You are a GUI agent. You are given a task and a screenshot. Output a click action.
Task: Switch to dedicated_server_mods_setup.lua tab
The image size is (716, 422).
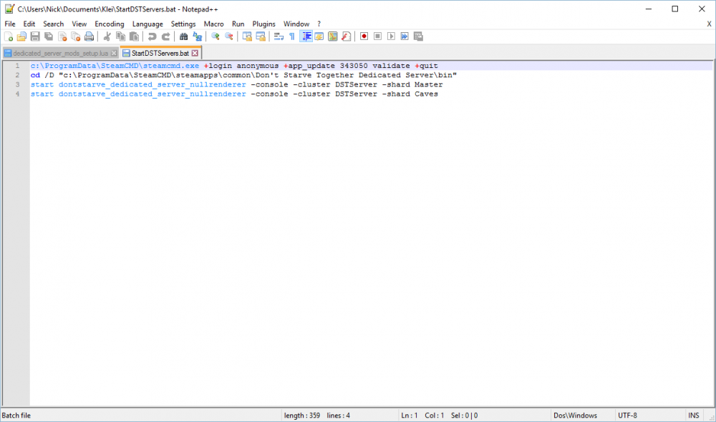tap(60, 54)
